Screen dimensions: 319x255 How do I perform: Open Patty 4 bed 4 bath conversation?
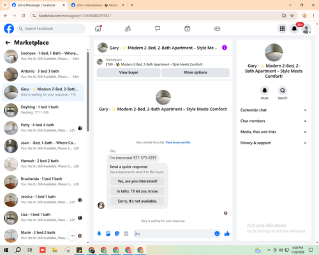(x=43, y=128)
